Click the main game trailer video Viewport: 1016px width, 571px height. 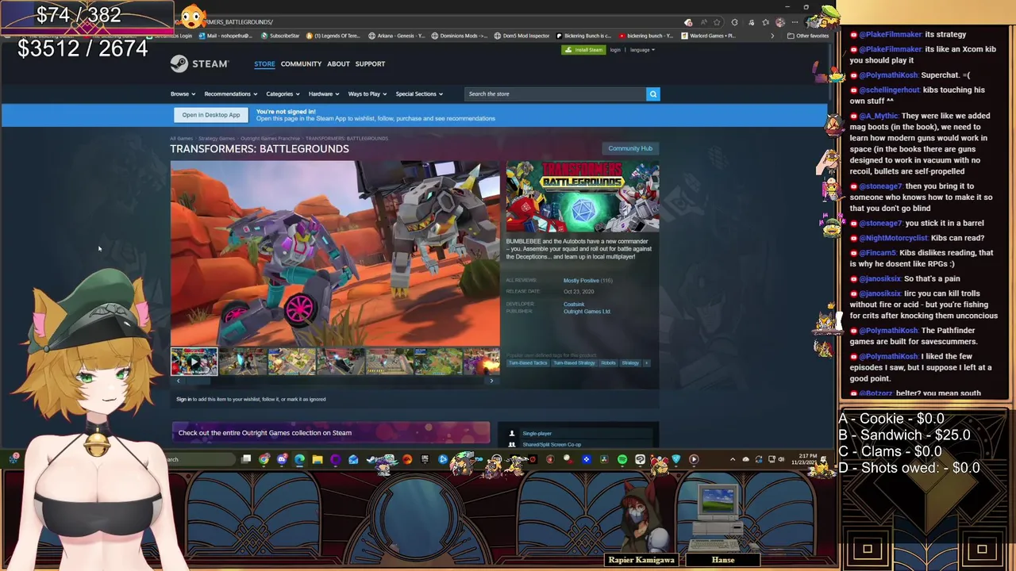335,255
